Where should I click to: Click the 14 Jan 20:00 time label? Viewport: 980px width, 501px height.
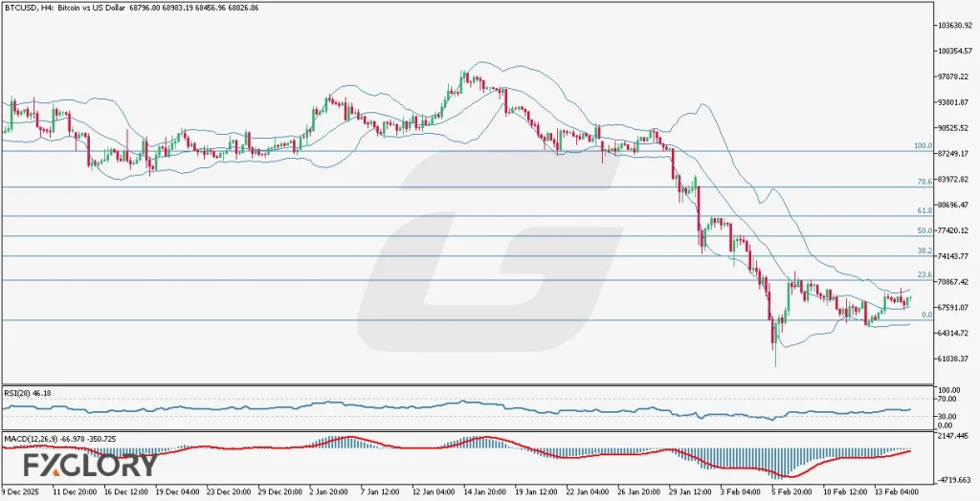click(487, 492)
